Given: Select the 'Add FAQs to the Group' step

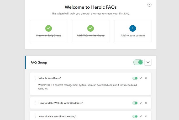Looking at the screenshot, I should [91, 31].
